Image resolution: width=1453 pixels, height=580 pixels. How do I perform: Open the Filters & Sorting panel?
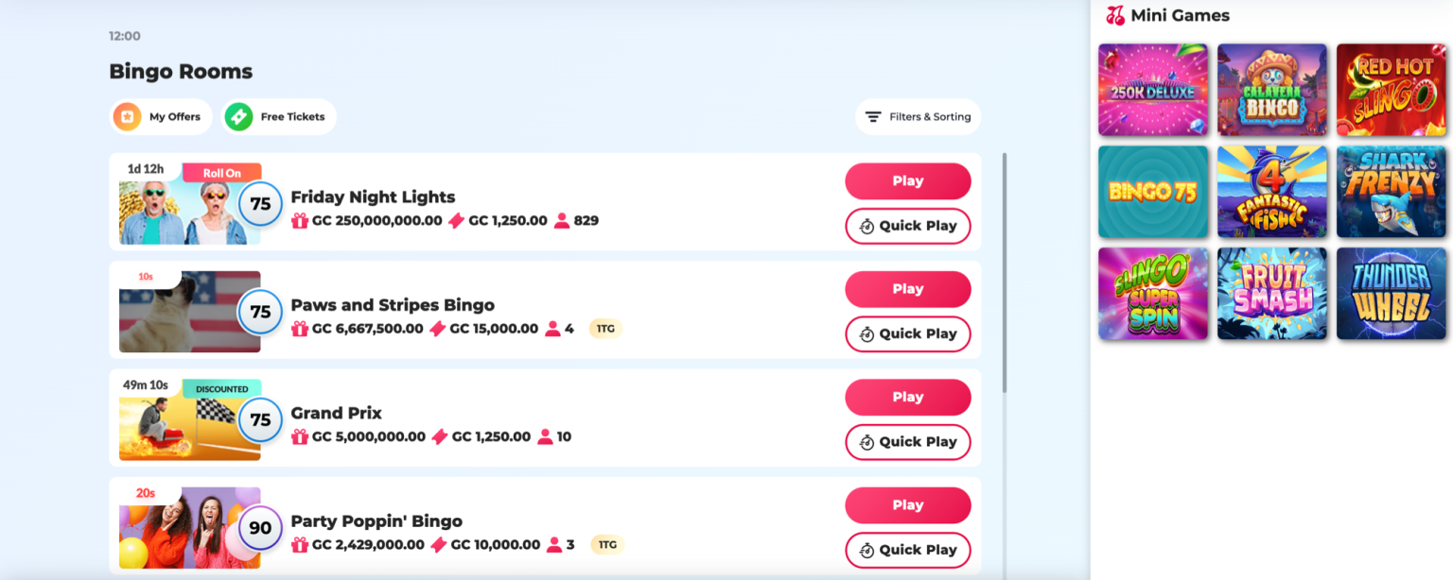[x=918, y=116]
